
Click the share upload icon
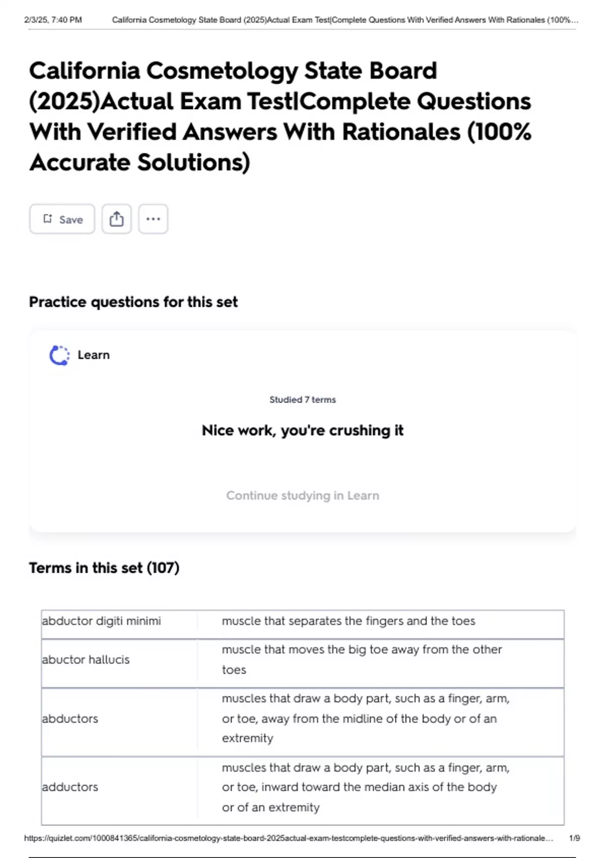click(116, 219)
